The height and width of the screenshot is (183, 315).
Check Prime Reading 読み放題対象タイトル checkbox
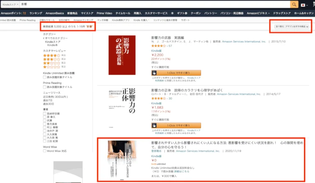pos(45,87)
